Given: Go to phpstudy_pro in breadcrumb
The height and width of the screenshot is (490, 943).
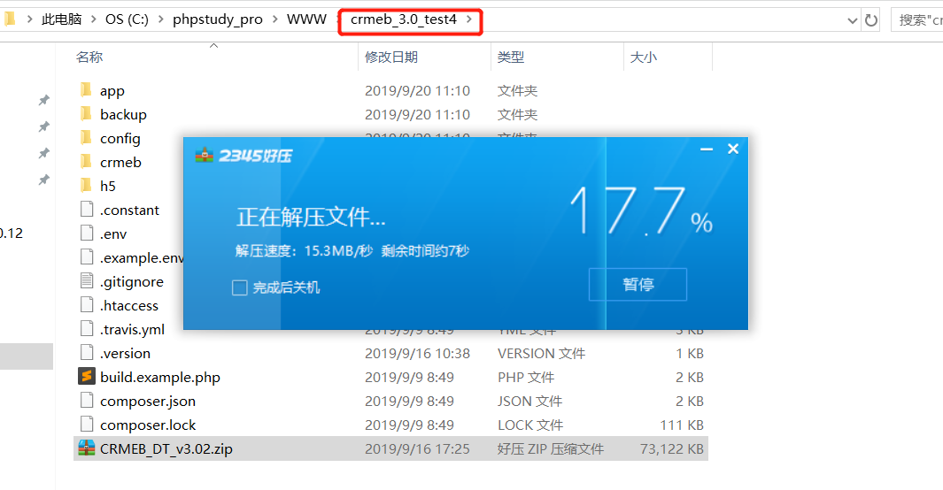Looking at the screenshot, I should coord(218,19).
